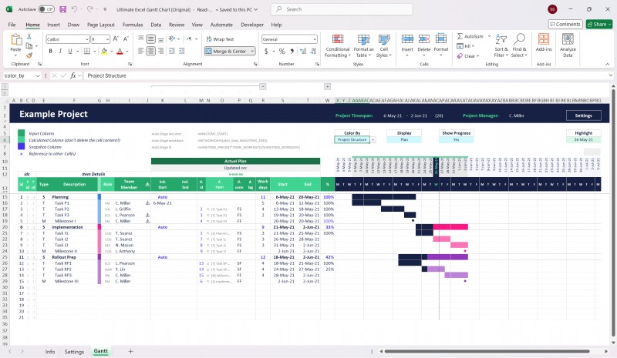Viewport: 617px width, 358px height.
Task: Click the Borders icon
Action: [x=87, y=51]
